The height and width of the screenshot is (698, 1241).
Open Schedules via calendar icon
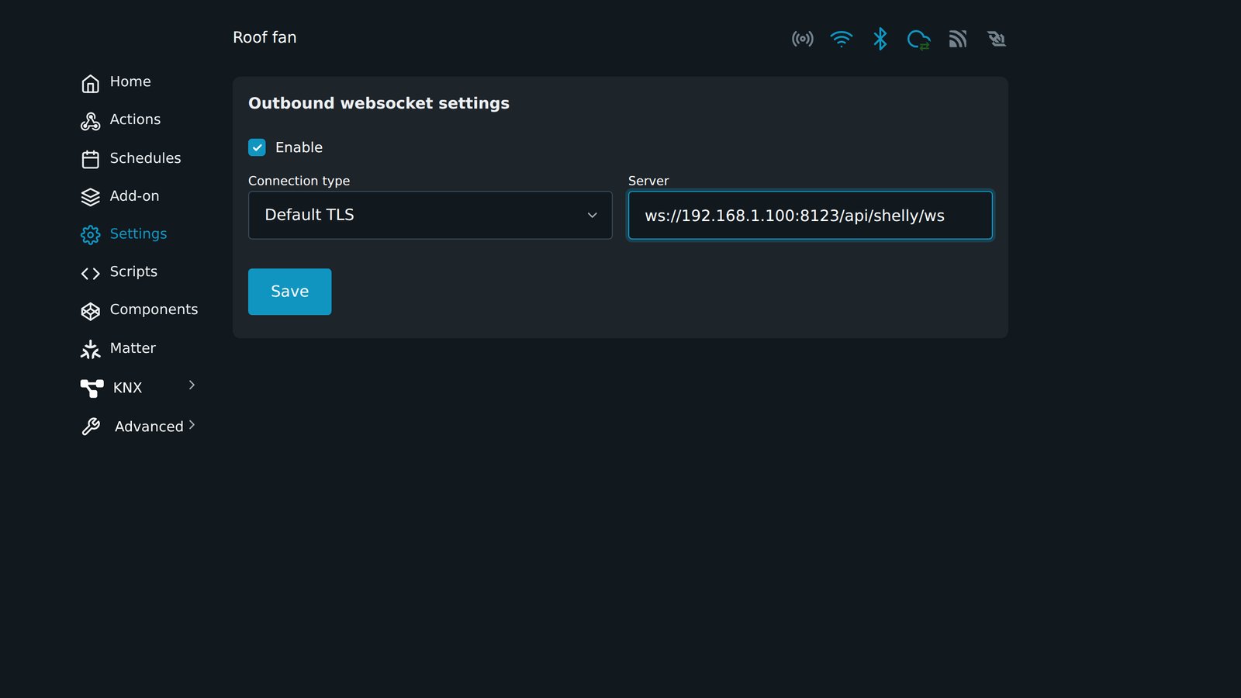click(91, 159)
